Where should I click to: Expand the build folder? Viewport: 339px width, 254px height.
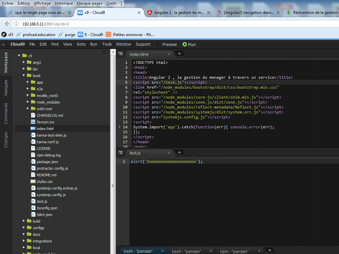coord(24,221)
